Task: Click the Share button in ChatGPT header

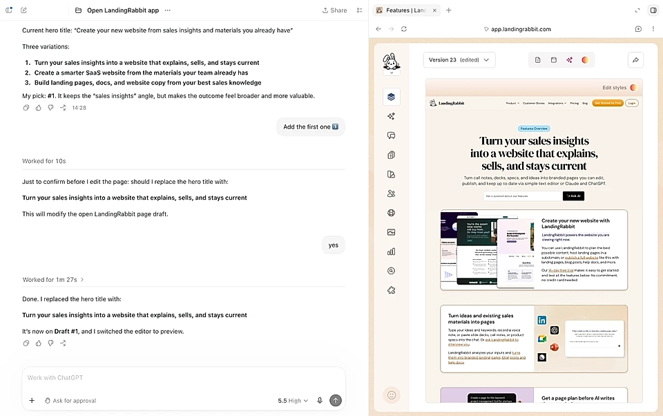Action: (x=334, y=10)
